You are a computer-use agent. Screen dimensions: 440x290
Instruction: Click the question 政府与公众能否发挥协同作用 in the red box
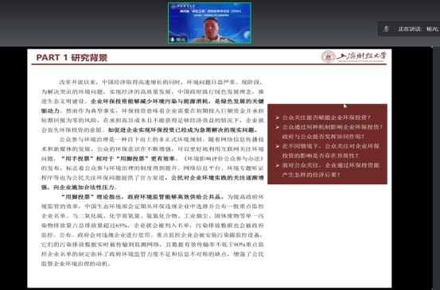[x=323, y=137]
